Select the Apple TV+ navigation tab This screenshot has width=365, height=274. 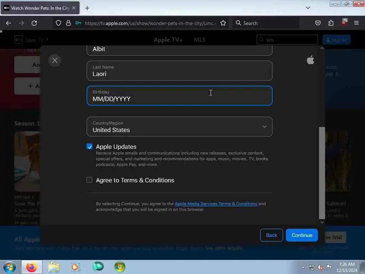pos(168,40)
